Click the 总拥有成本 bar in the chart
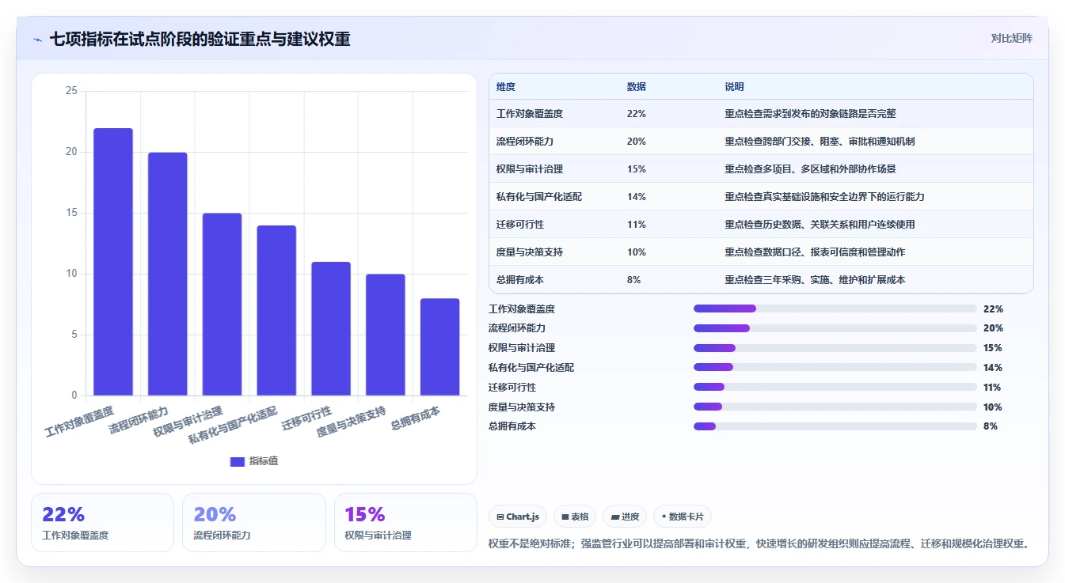1065x583 pixels. pos(439,346)
